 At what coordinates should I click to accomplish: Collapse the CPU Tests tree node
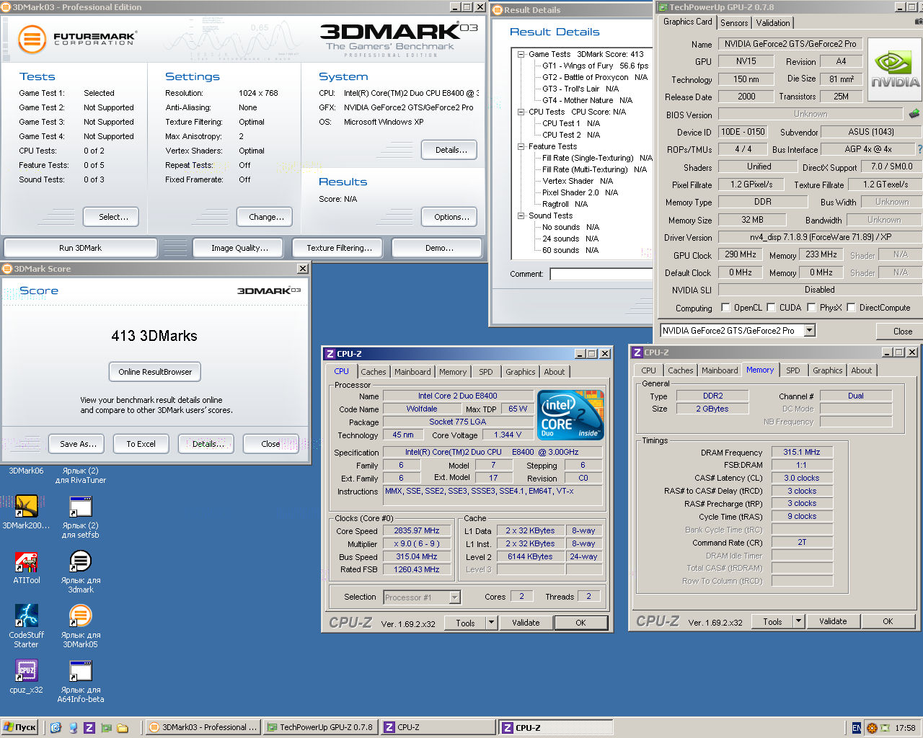pos(521,112)
